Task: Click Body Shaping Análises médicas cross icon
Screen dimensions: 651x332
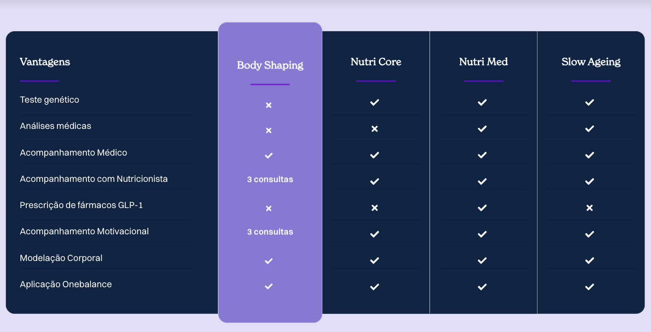Action: (x=269, y=131)
